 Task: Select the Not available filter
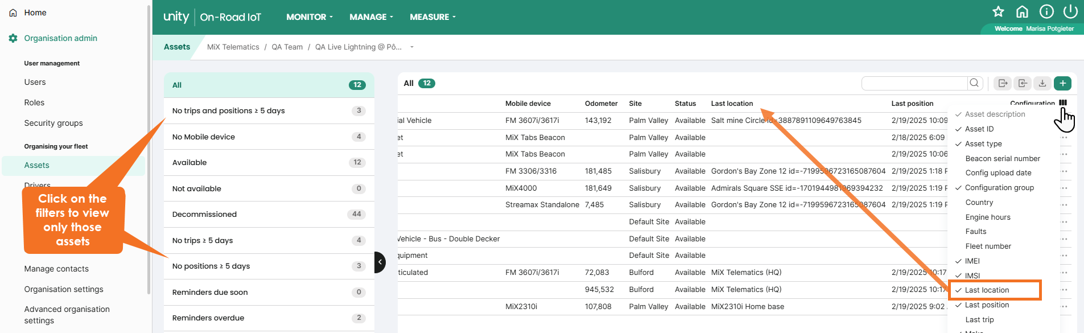point(269,188)
